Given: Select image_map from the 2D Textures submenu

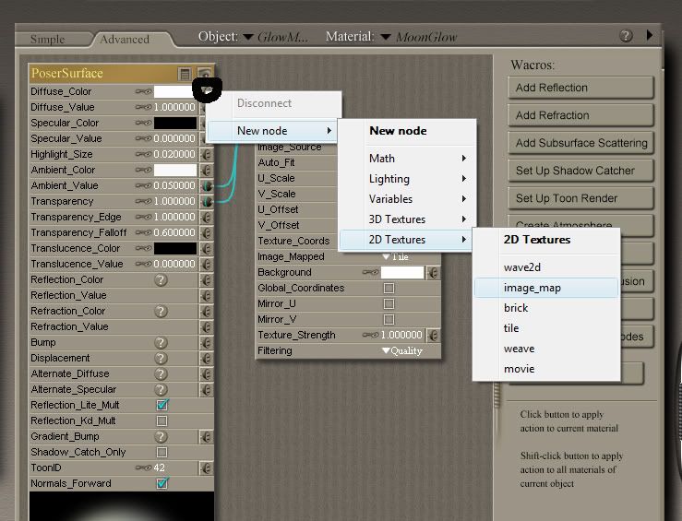Looking at the screenshot, I should click(x=532, y=288).
